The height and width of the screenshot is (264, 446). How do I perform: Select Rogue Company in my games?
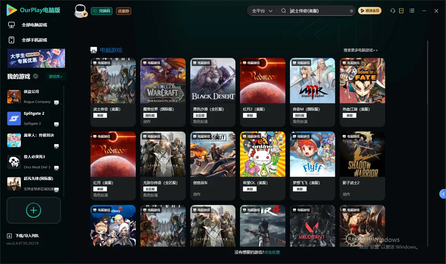(33, 96)
